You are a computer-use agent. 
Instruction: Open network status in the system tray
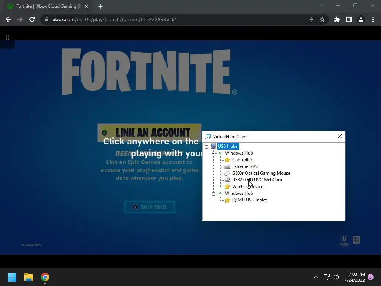327,277
